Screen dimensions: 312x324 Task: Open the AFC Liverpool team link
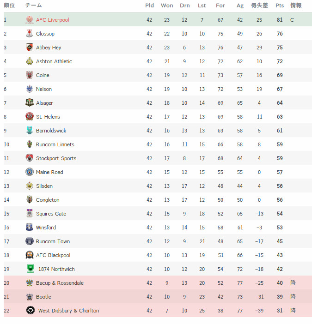tap(53, 20)
